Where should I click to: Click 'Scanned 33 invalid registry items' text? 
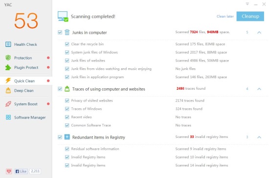pyautogui.click(x=202, y=137)
